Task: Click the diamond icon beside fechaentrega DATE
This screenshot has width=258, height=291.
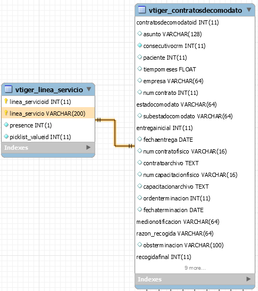Action: (x=140, y=139)
